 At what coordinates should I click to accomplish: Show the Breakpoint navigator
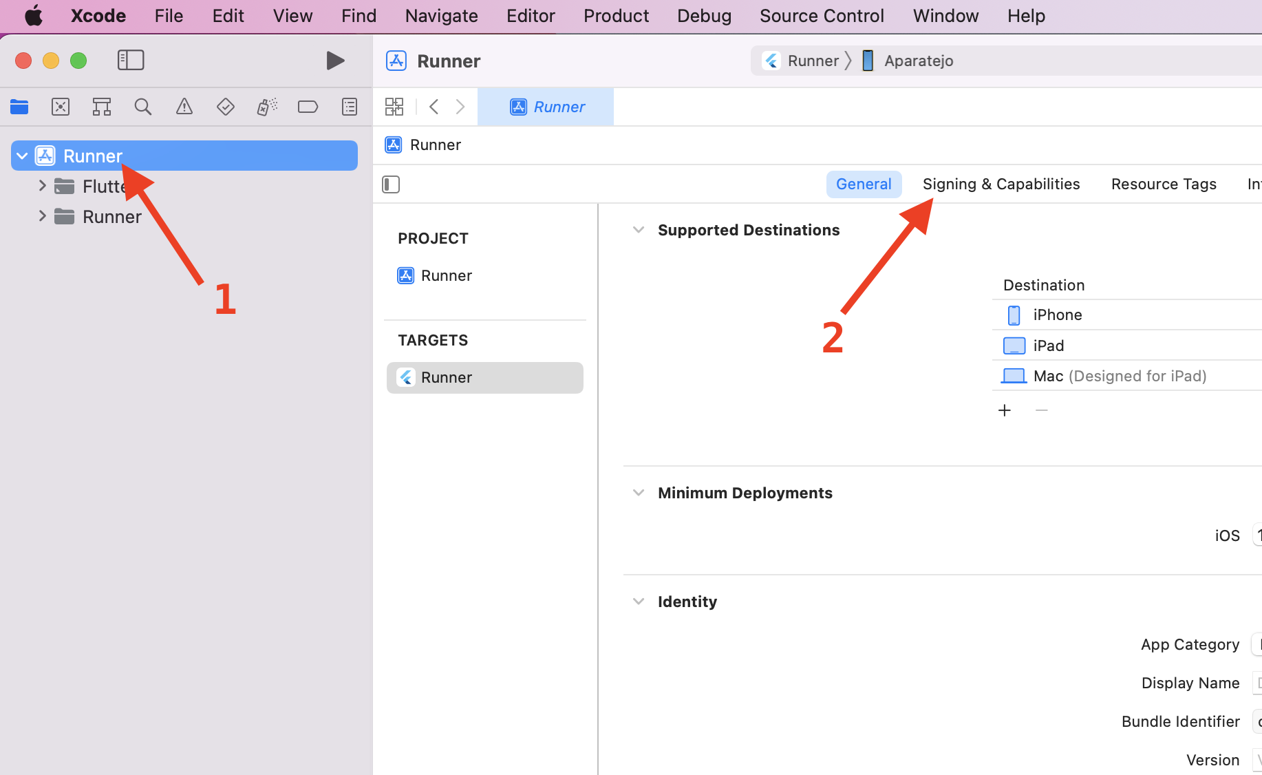308,107
